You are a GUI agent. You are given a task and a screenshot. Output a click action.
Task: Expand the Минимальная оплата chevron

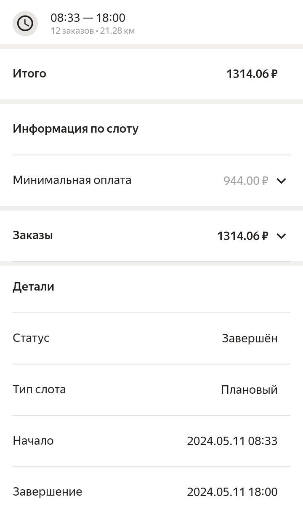click(281, 181)
